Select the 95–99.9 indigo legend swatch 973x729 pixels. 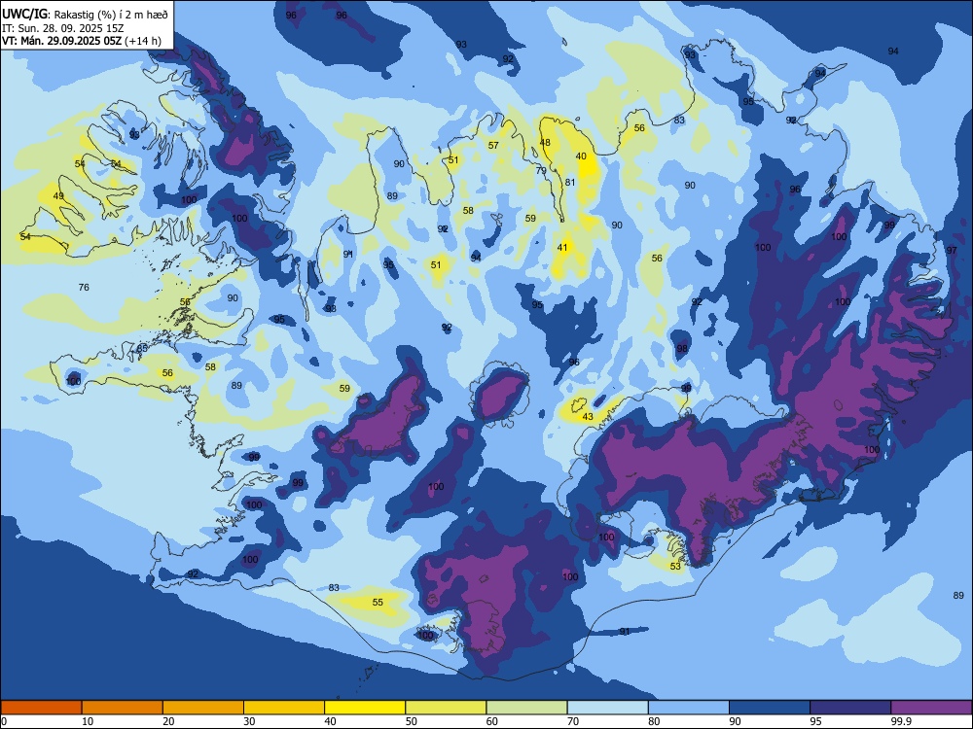tap(850, 708)
